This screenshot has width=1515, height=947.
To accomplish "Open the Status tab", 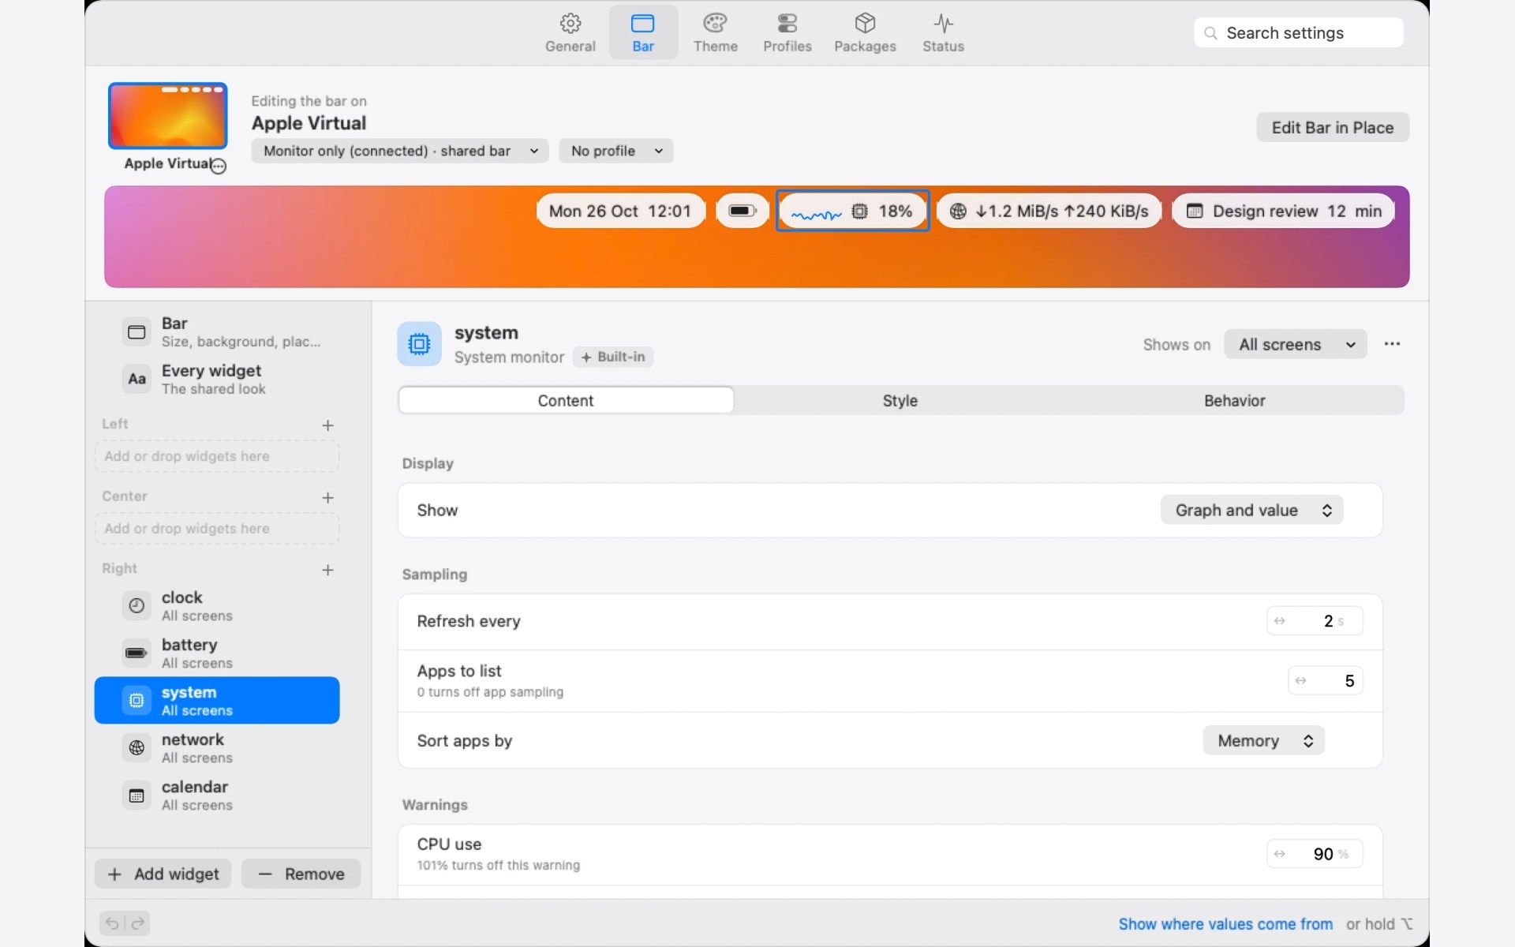I will click(x=943, y=33).
